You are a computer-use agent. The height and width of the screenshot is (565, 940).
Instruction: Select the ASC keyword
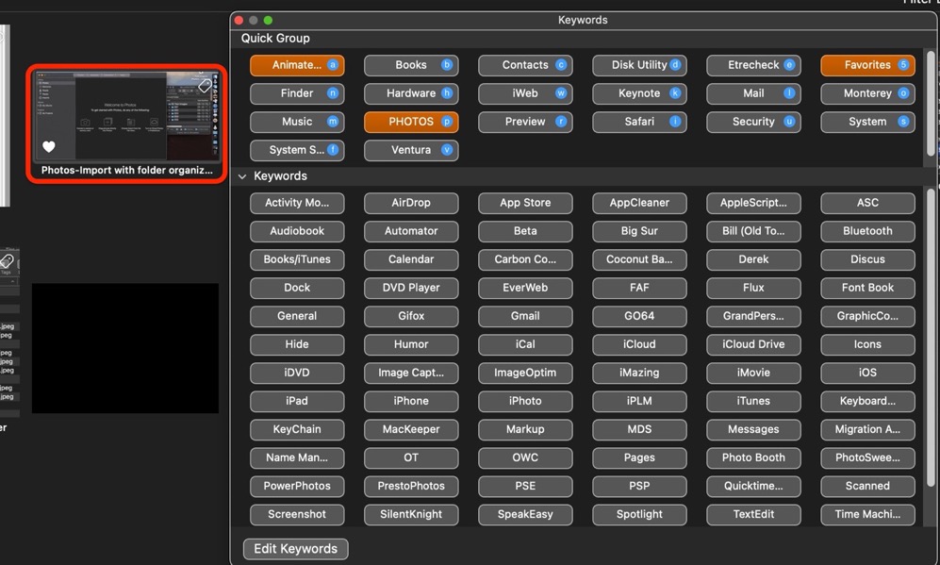[x=867, y=203]
